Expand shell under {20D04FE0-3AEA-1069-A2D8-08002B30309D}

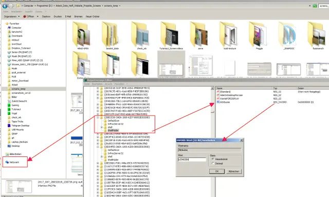pyautogui.click(x=102, y=156)
